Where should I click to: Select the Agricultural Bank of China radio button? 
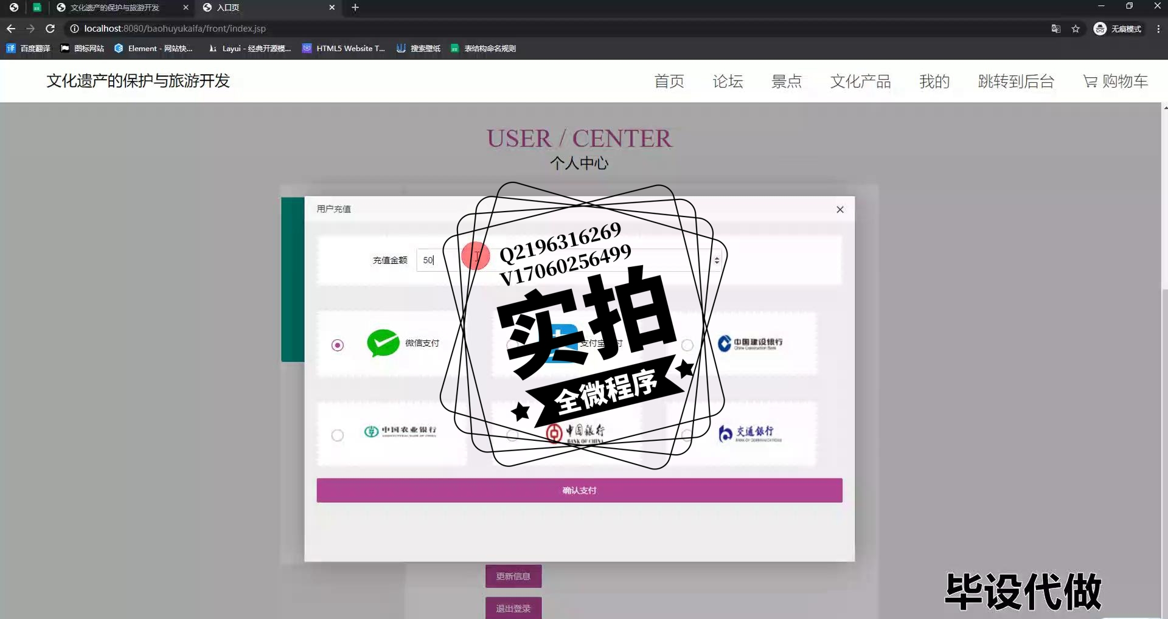(x=338, y=435)
